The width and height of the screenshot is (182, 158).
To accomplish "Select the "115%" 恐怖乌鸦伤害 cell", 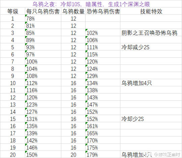I will pos(103,54).
